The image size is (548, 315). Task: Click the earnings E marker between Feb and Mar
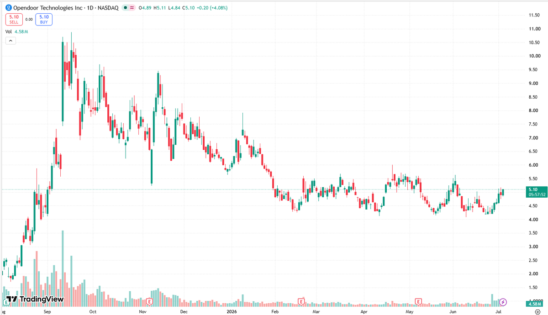coord(301,302)
